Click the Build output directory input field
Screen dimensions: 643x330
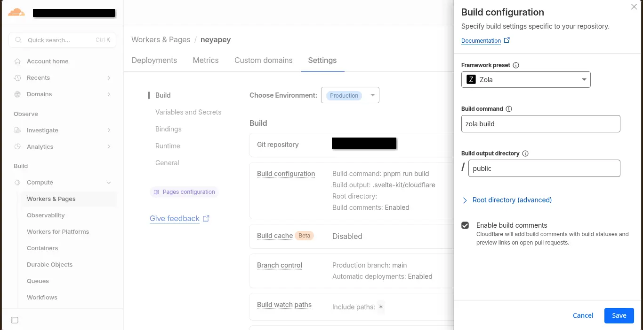point(544,169)
